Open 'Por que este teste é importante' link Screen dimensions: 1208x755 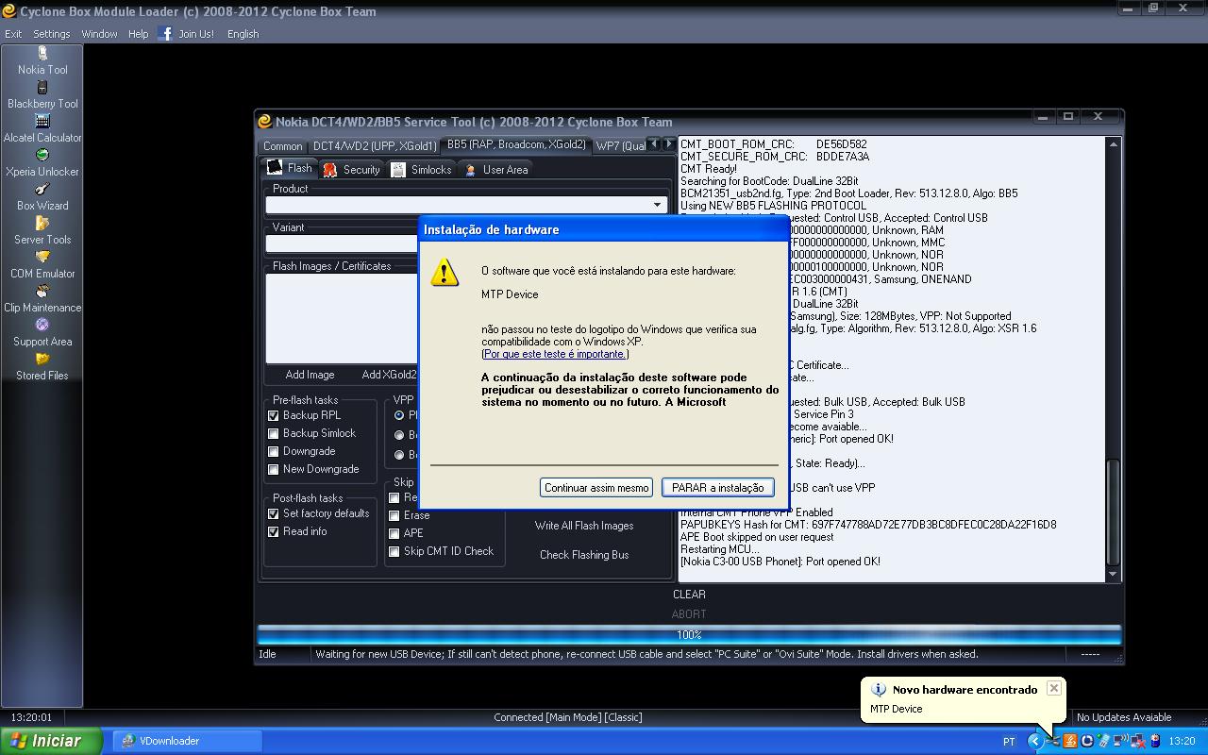pos(555,354)
